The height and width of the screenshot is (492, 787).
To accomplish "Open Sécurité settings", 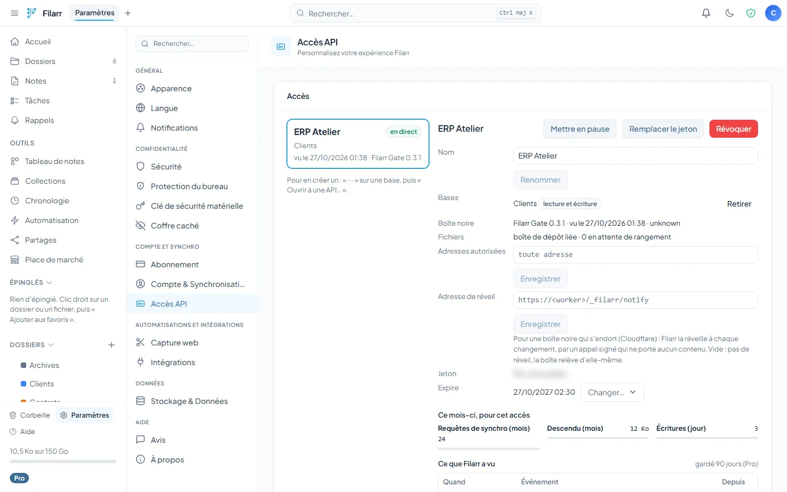I will (192, 167).
